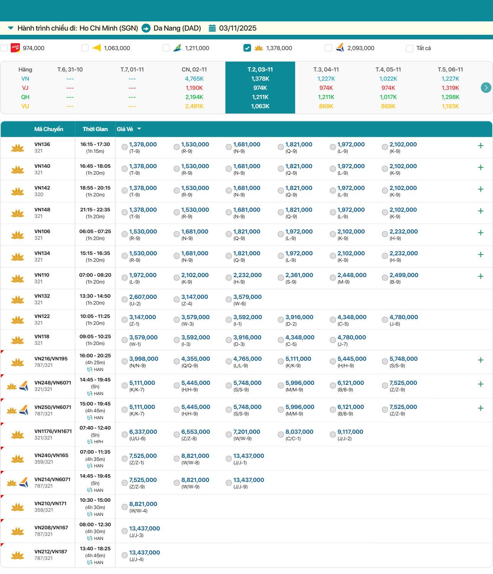Click the plus icon on VN216/VN195 row
The width and height of the screenshot is (493, 574).
pyautogui.click(x=480, y=360)
